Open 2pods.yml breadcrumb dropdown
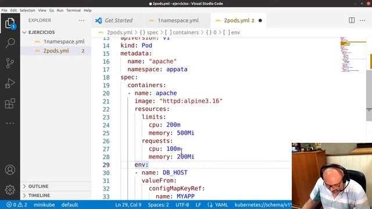This screenshot has width=372, height=209. (119, 33)
